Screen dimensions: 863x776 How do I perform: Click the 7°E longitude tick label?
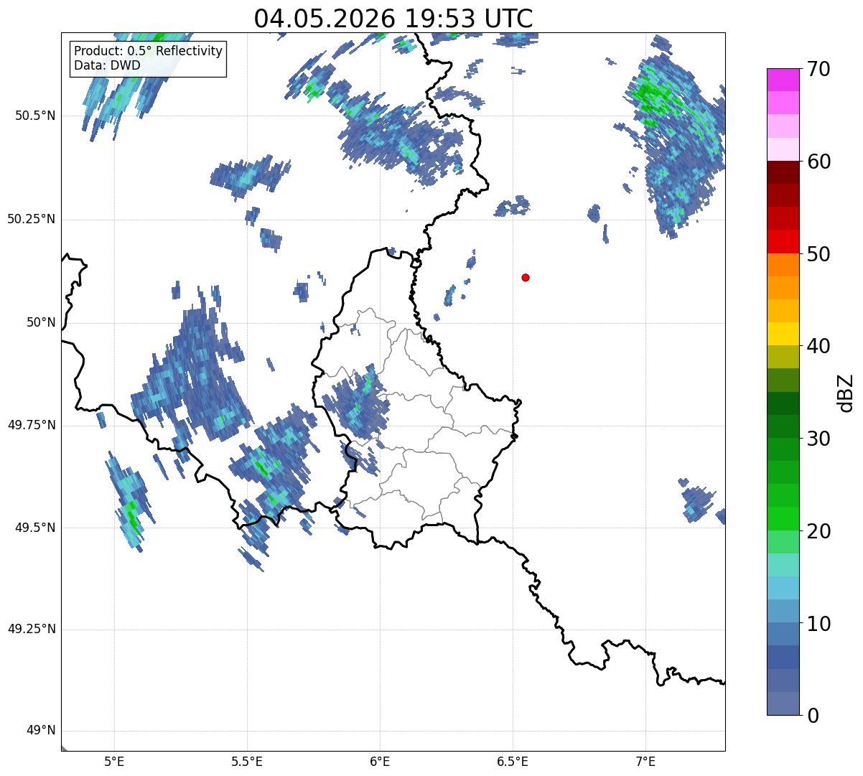tap(645, 761)
